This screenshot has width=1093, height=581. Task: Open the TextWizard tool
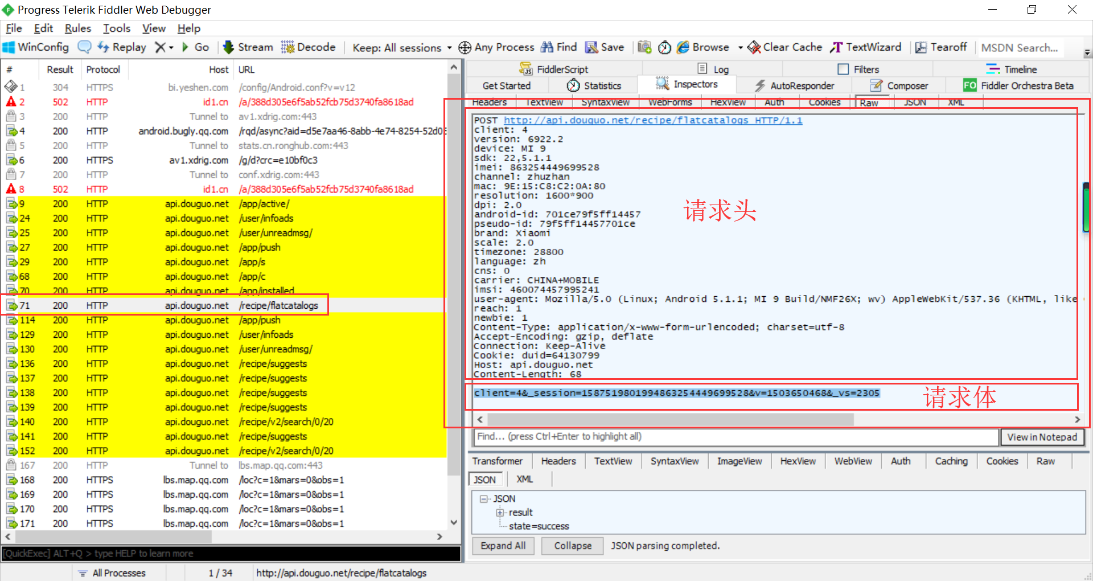tap(866, 47)
